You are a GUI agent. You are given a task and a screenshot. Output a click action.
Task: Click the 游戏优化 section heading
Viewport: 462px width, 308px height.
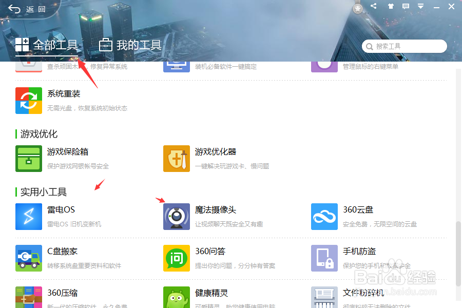[x=38, y=134]
